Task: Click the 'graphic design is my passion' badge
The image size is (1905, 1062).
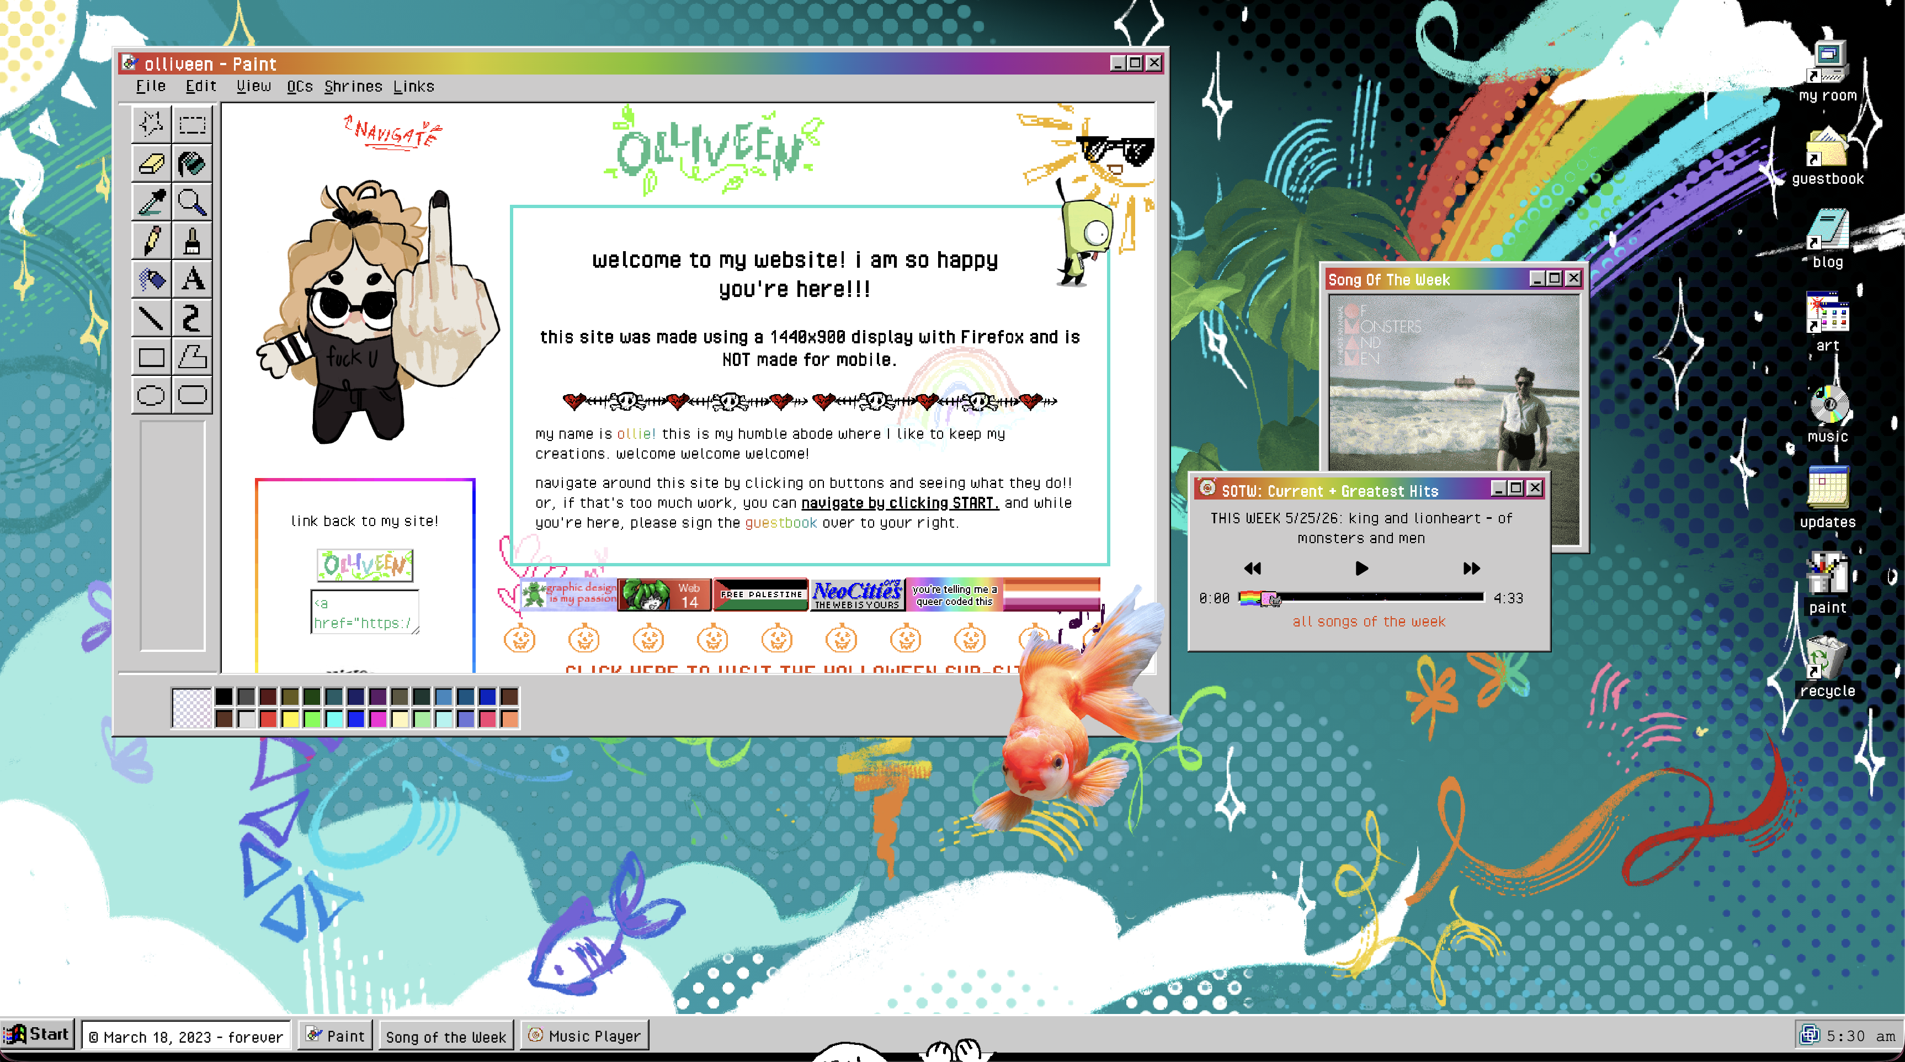Action: [569, 594]
